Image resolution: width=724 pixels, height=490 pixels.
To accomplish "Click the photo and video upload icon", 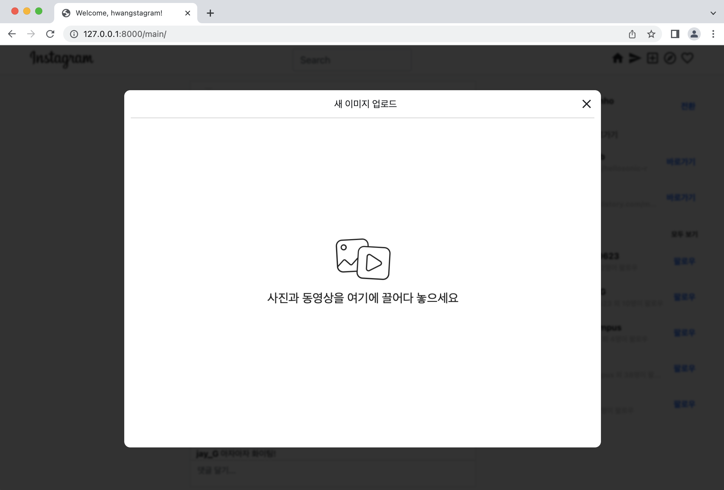I will 363,259.
